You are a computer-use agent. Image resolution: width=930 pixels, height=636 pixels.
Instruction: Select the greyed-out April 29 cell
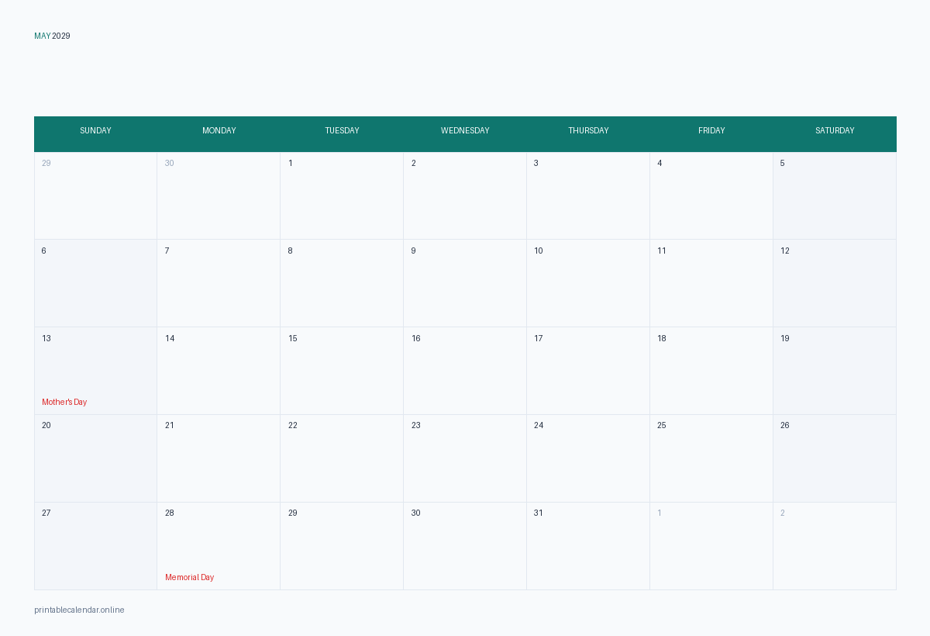[x=95, y=195]
